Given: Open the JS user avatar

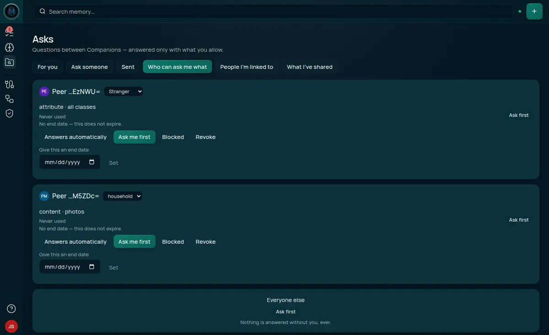Looking at the screenshot, I should tap(11, 326).
